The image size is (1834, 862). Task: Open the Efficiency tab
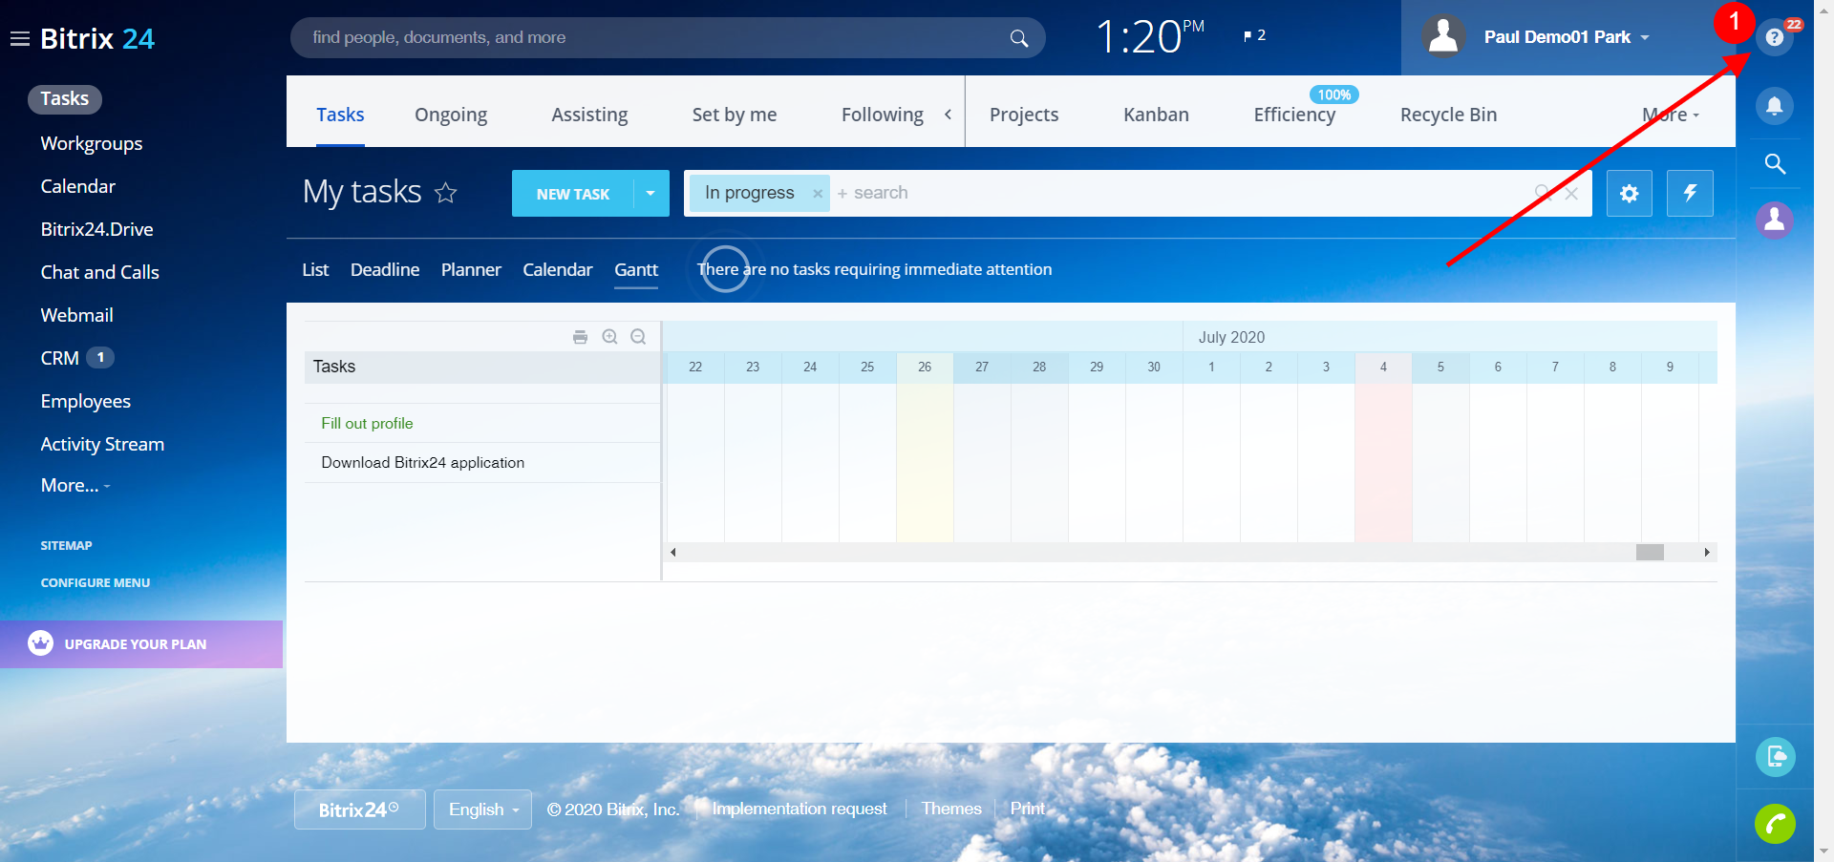coord(1294,115)
